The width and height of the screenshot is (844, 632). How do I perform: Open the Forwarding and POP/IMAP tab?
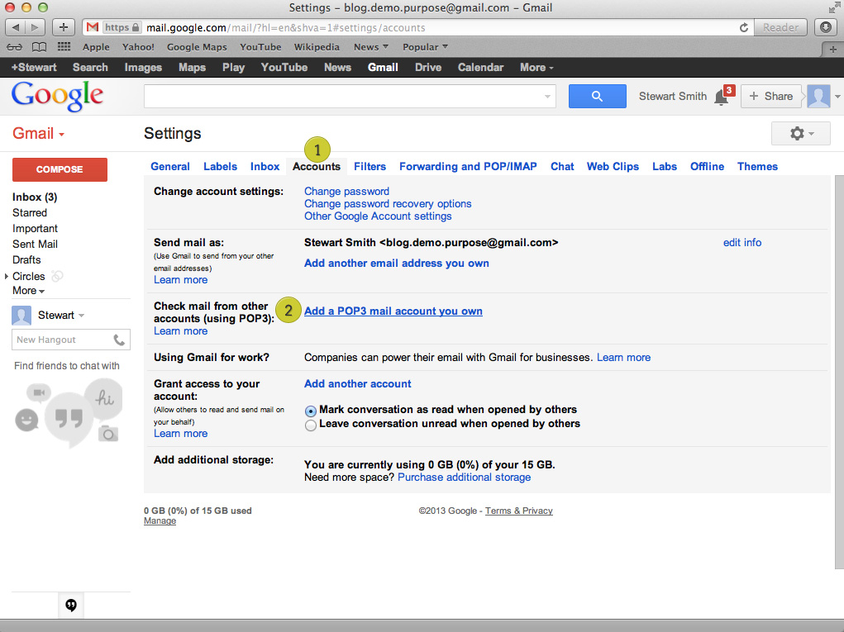[468, 167]
